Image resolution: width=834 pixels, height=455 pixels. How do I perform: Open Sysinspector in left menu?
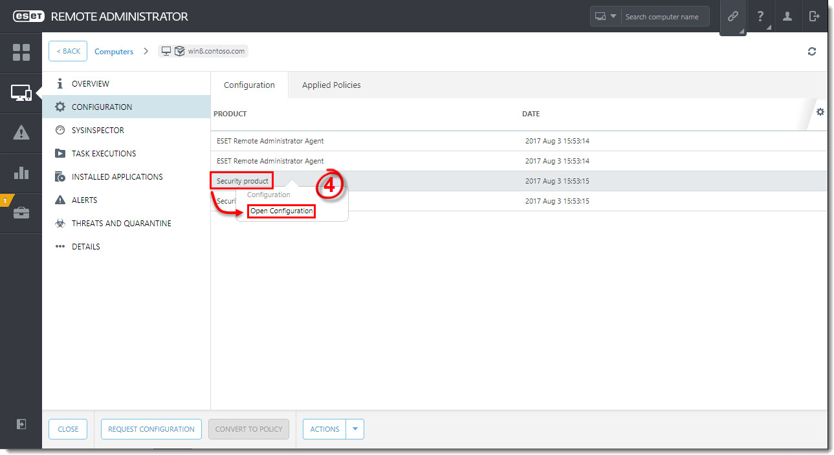[x=98, y=131]
